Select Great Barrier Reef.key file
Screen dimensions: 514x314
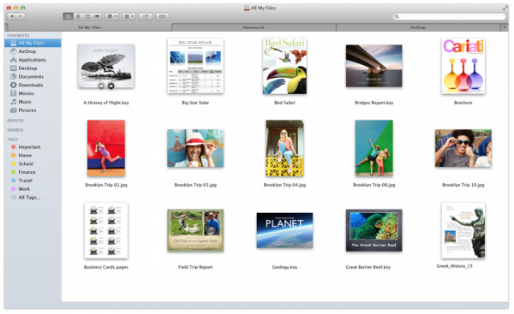[374, 230]
